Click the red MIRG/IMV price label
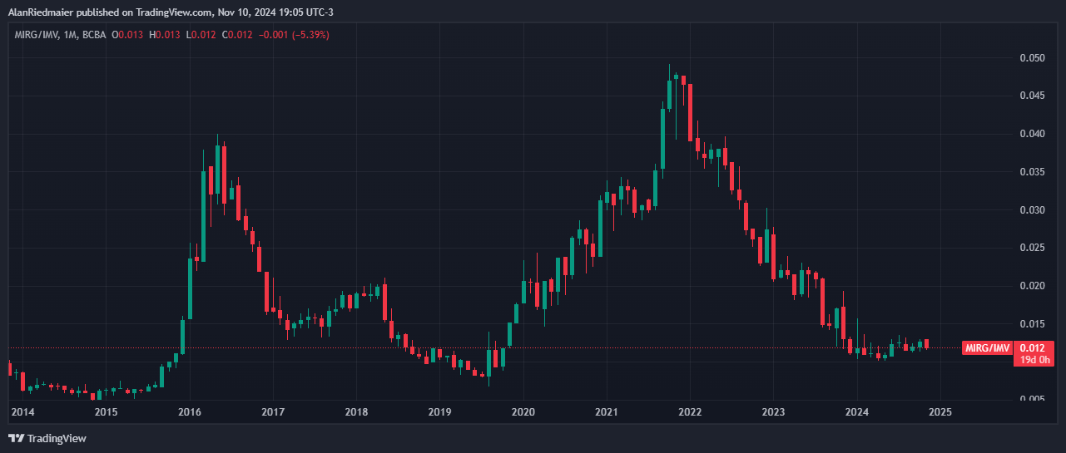 987,347
